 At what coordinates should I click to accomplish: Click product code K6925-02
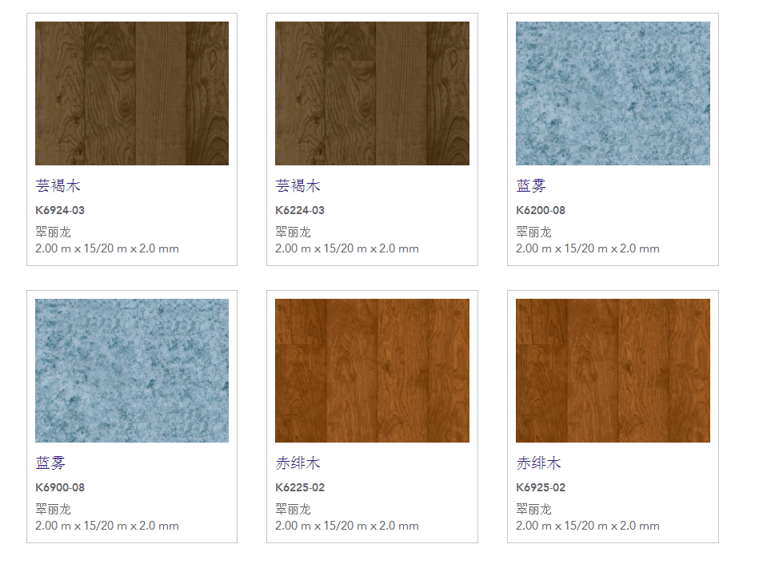541,488
